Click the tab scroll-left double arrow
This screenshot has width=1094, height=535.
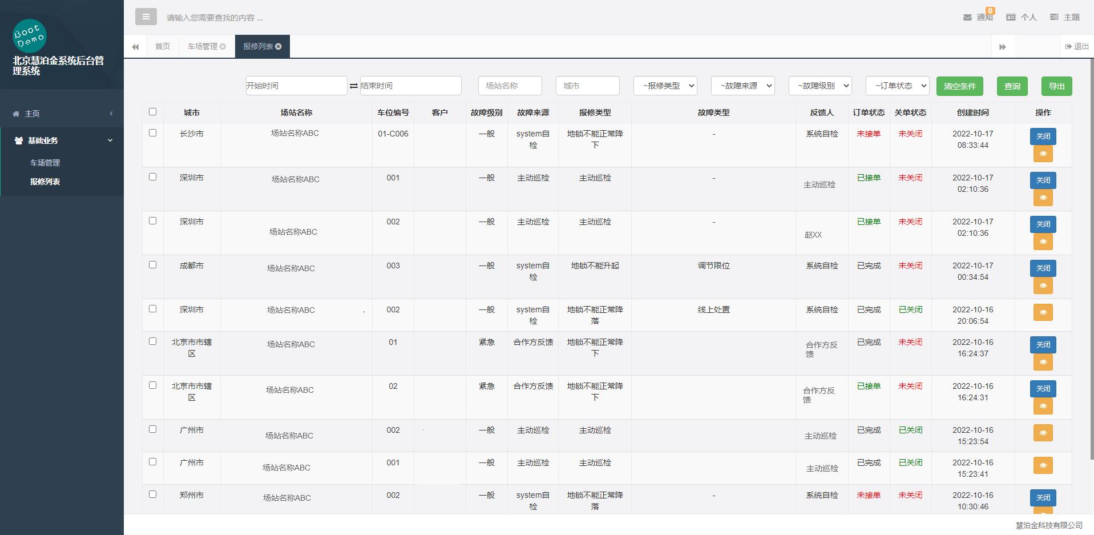click(x=135, y=47)
